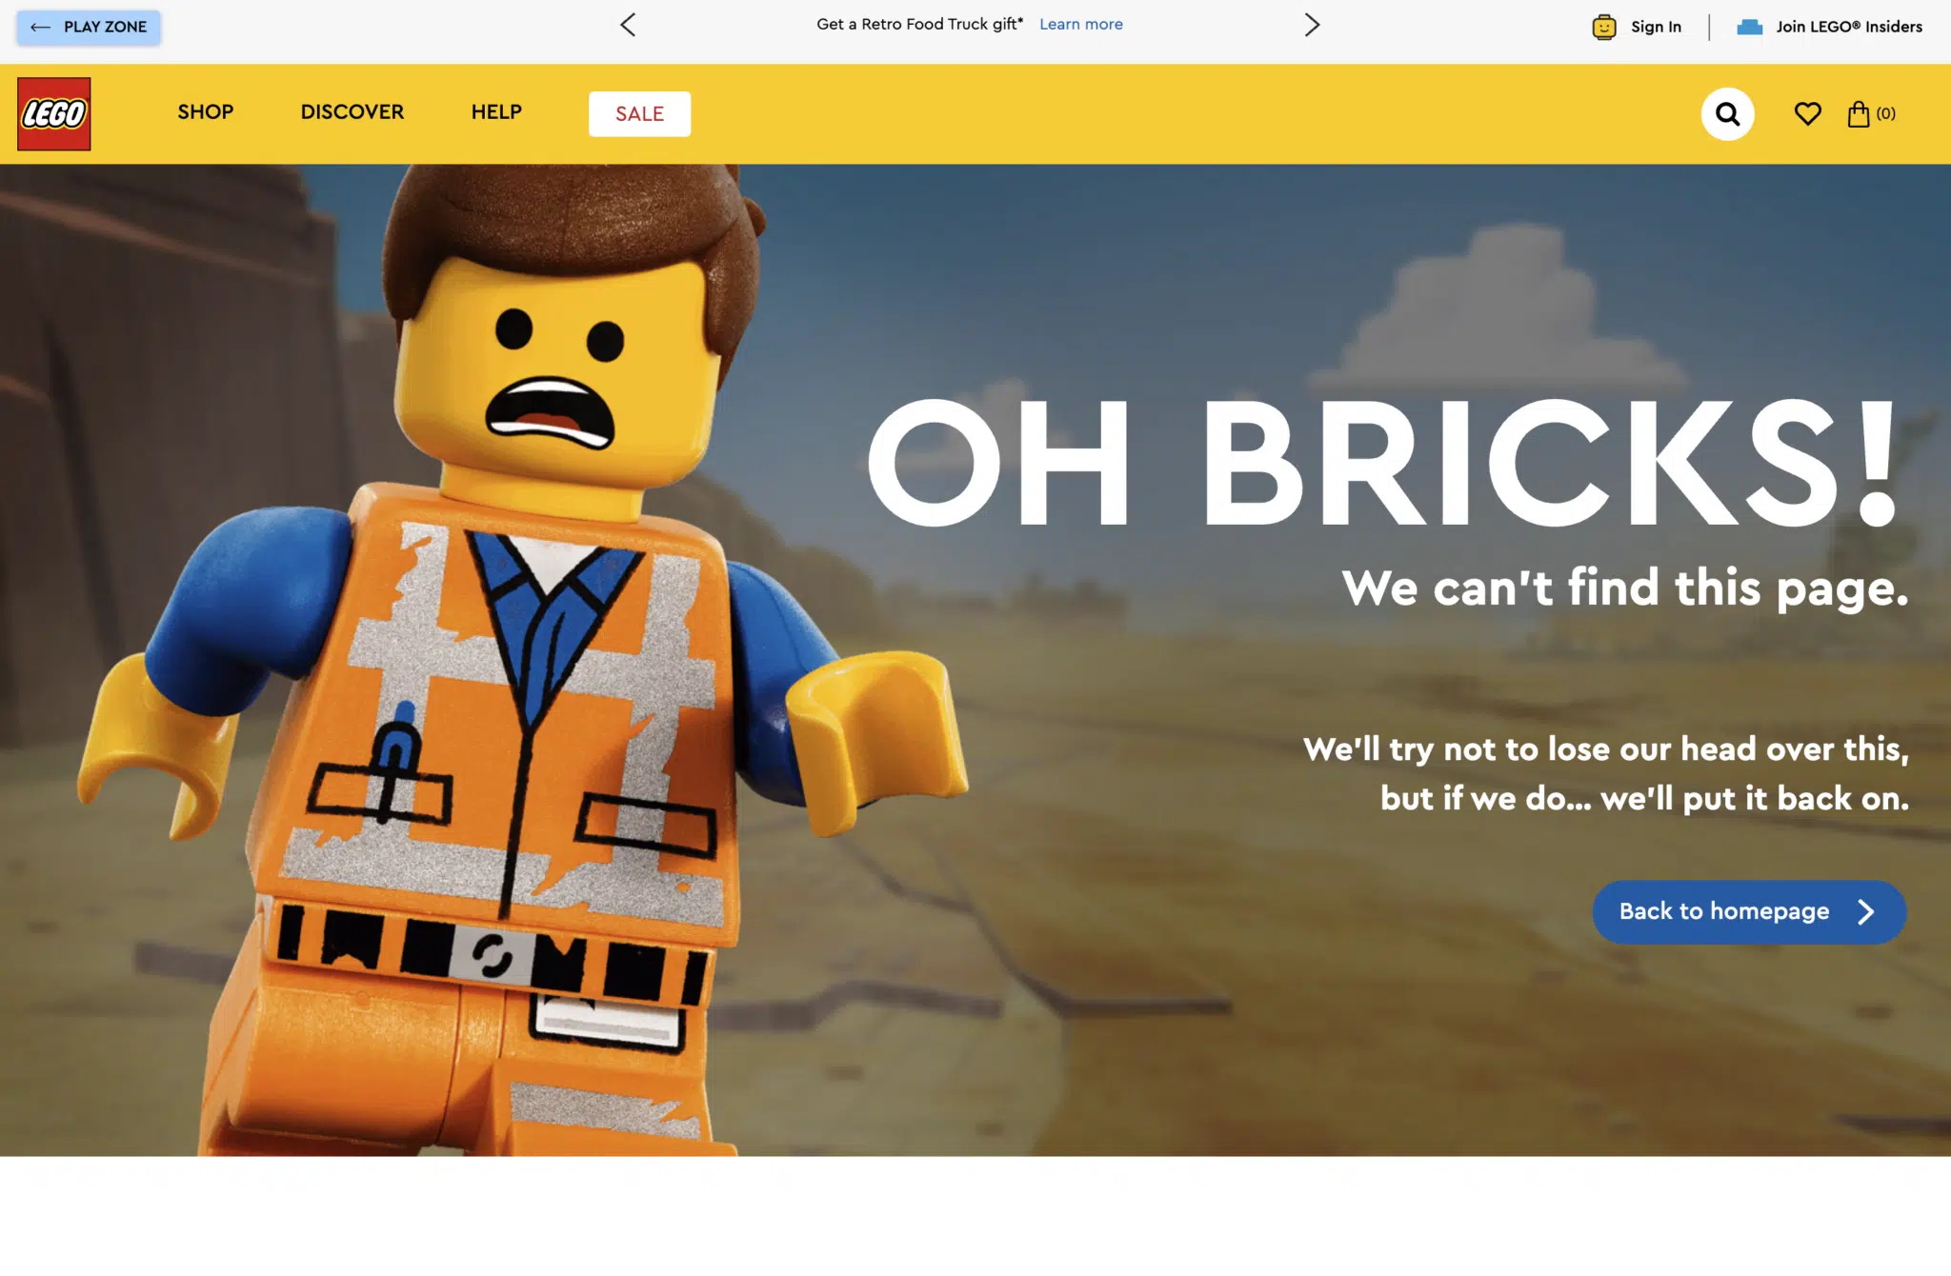Open the HELP menu
The image size is (1951, 1276).
coord(496,112)
